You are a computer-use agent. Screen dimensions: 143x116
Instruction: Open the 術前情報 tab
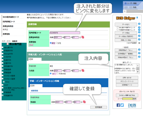[x=35, y=91]
